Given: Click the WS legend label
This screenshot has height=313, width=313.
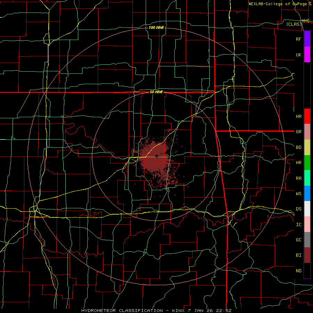Looking at the screenshot, I should click(x=299, y=193).
